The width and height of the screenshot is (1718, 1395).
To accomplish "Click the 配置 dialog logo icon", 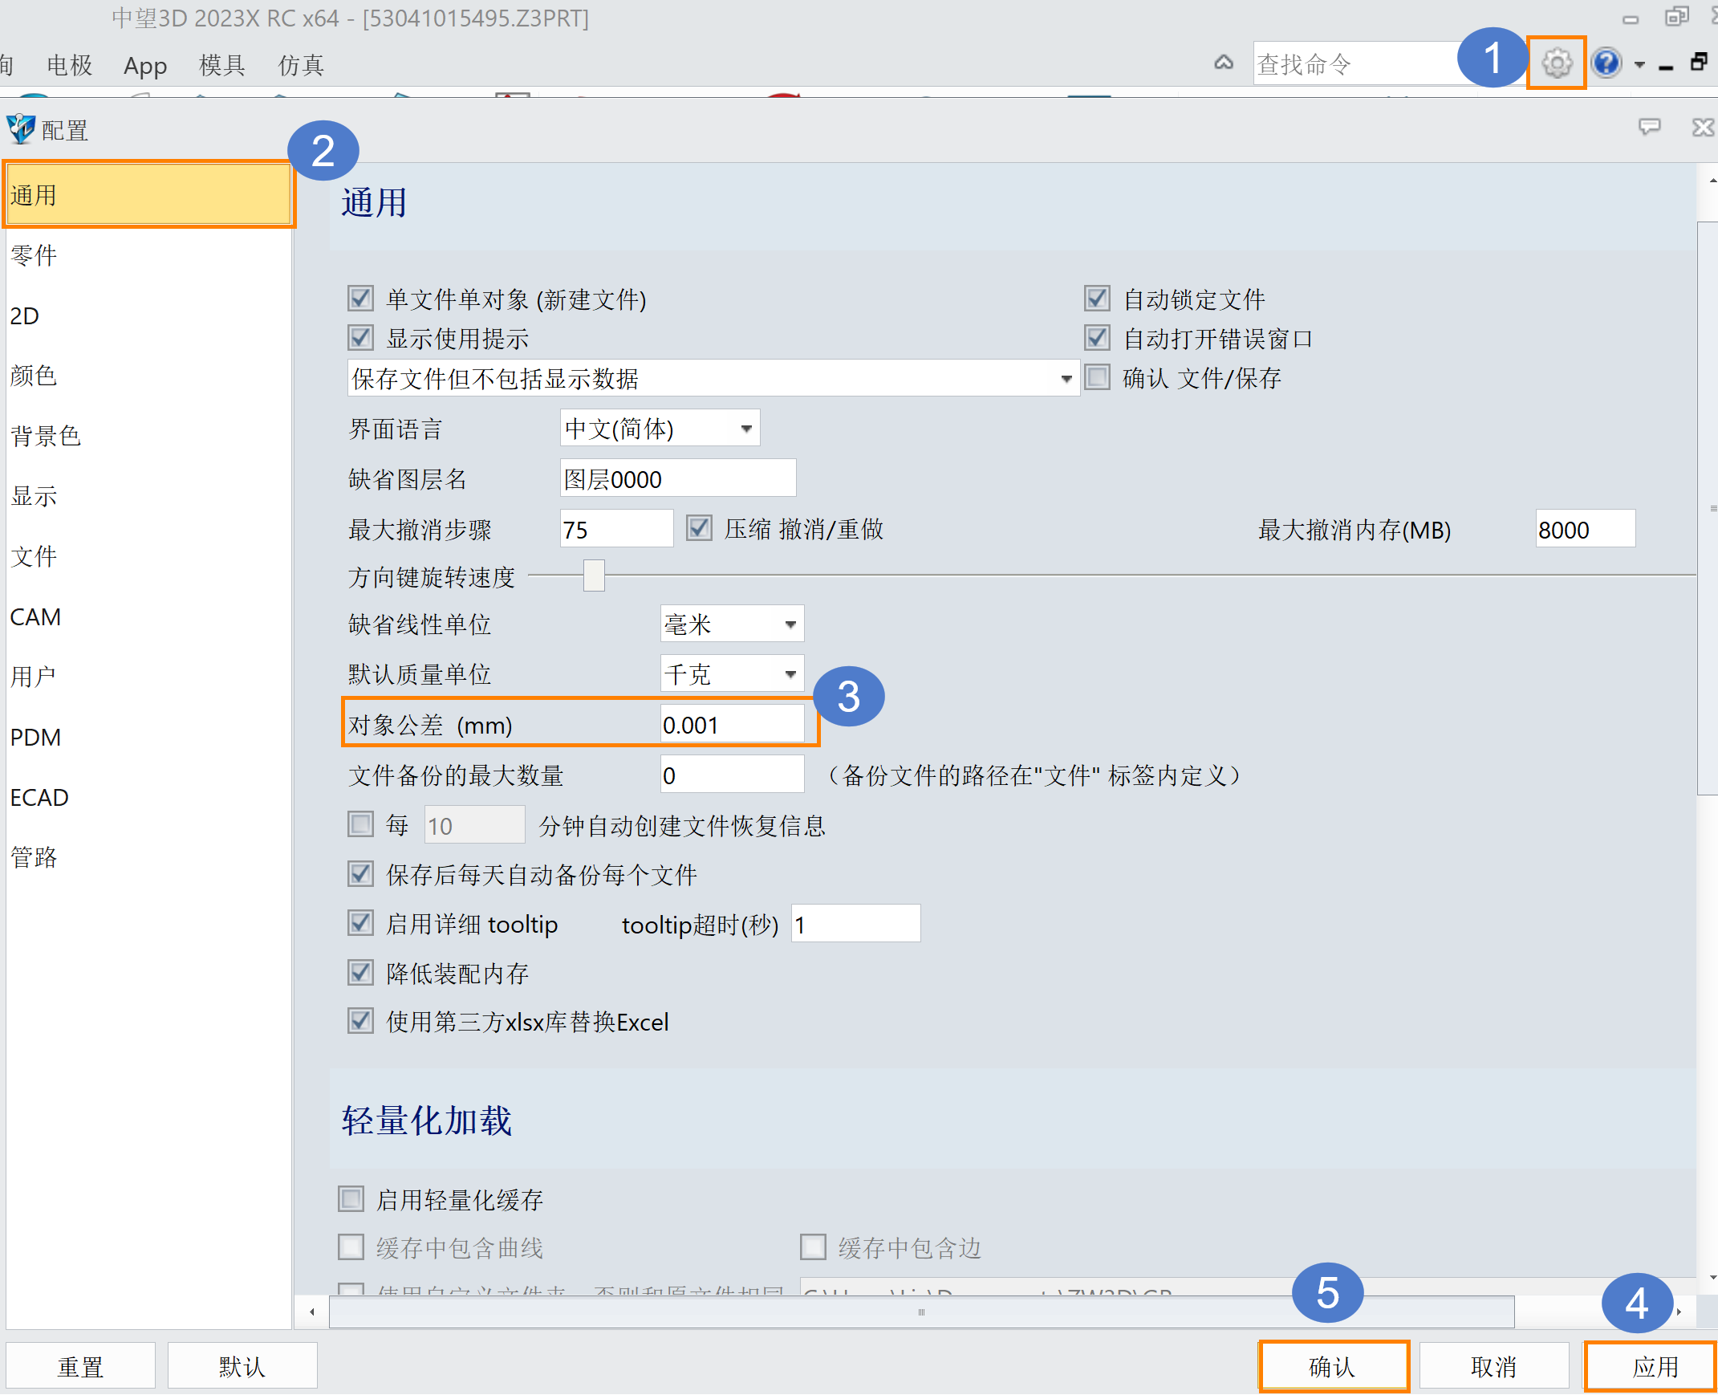I will (20, 128).
